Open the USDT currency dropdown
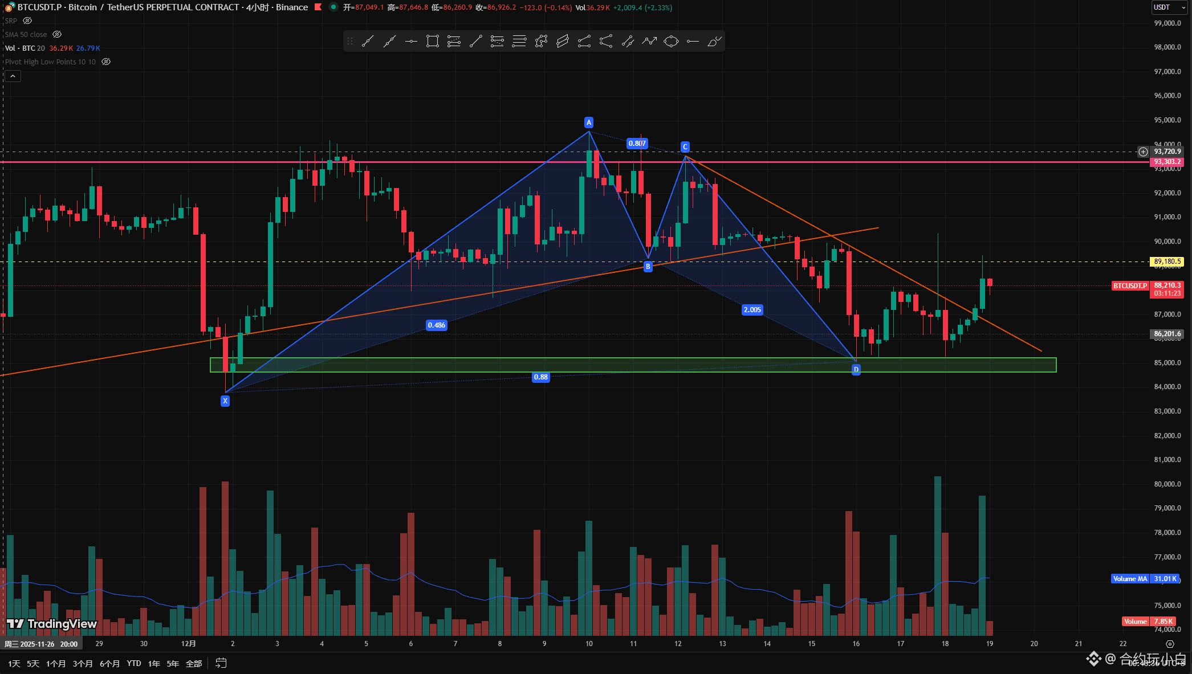 coord(1169,7)
